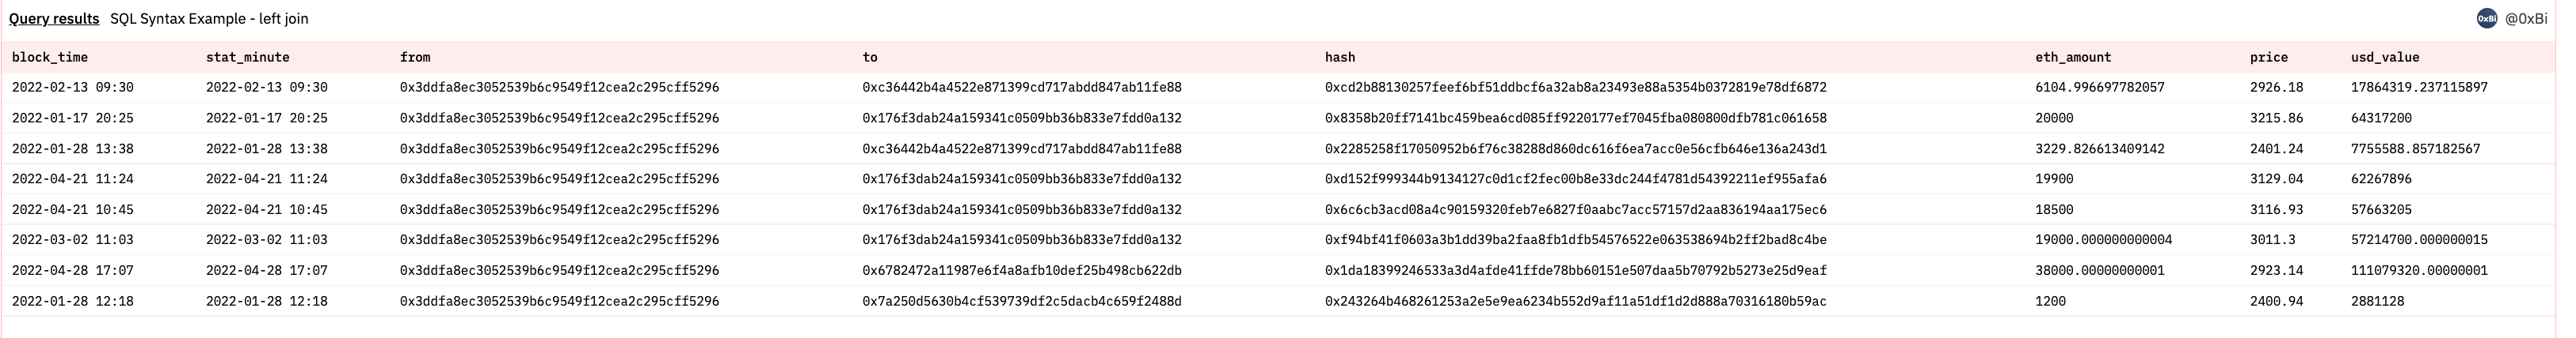This screenshot has width=2576, height=338.
Task: Click the price column header
Action: (2268, 57)
